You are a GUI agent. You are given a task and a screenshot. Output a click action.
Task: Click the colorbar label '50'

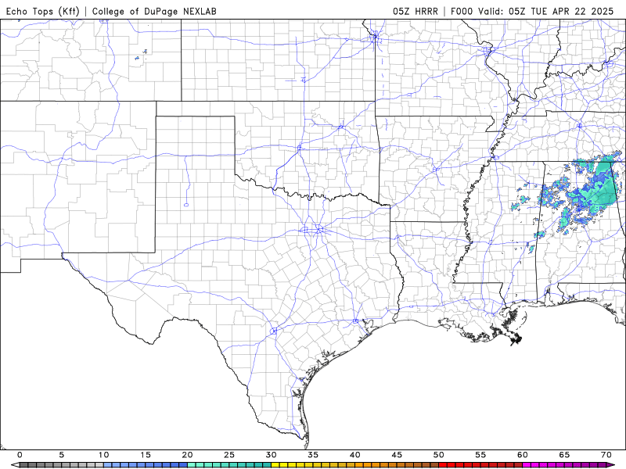(x=439, y=455)
